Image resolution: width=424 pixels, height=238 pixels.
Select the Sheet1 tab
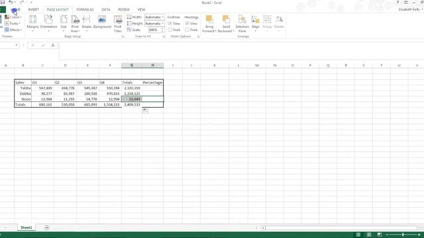26,227
